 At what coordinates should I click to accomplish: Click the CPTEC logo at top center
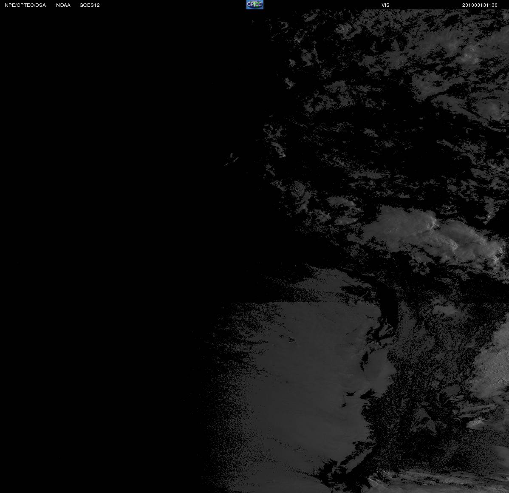pos(255,5)
